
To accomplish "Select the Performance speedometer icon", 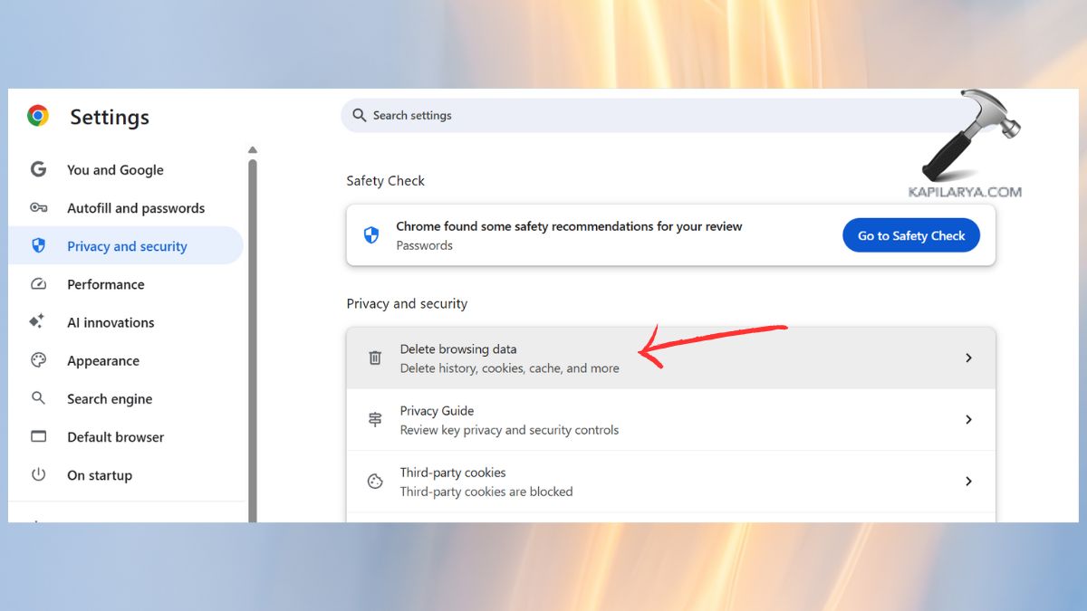I will tap(38, 283).
